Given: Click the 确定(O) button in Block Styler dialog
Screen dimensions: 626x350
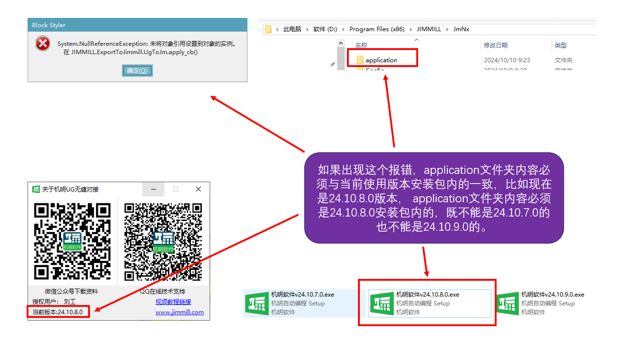Looking at the screenshot, I should point(137,71).
